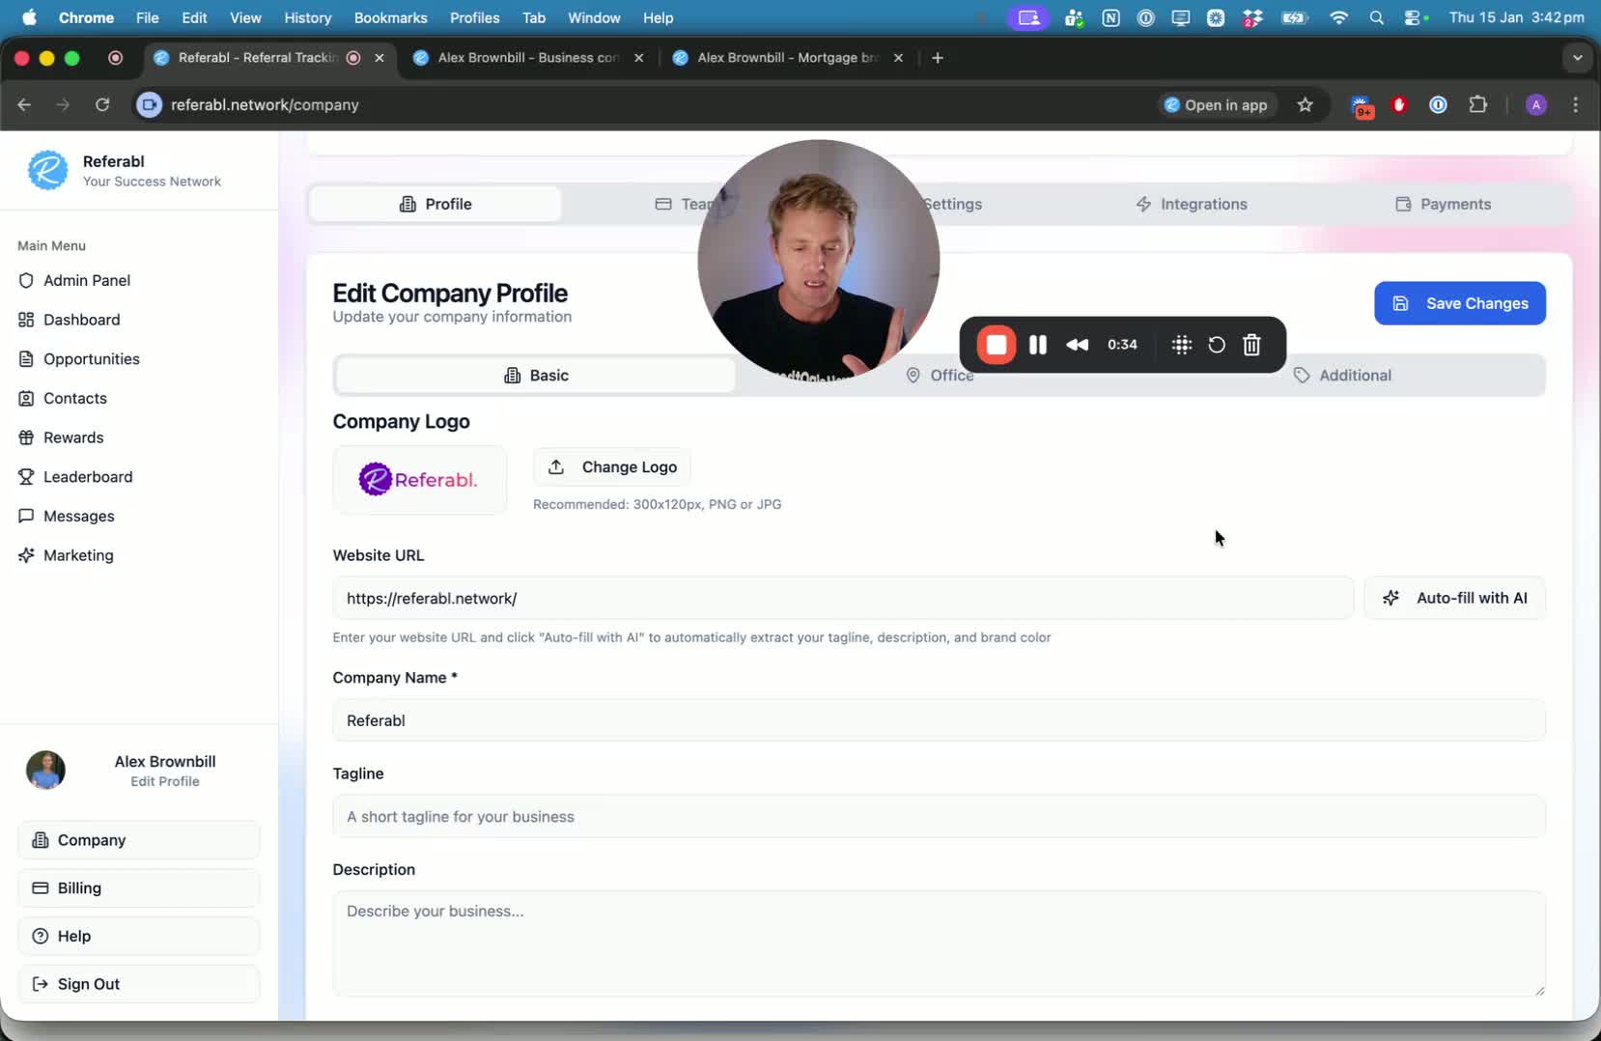Reload the page
This screenshot has width=1601, height=1041.
coord(102,104)
